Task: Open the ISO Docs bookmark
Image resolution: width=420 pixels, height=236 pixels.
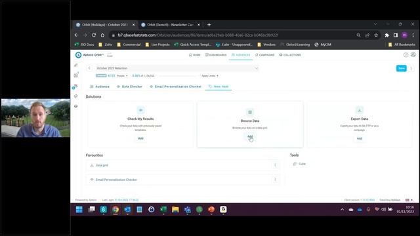Action: (84, 45)
